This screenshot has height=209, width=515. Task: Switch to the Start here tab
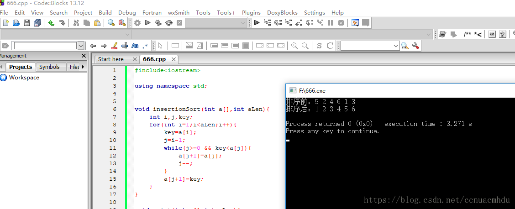110,59
